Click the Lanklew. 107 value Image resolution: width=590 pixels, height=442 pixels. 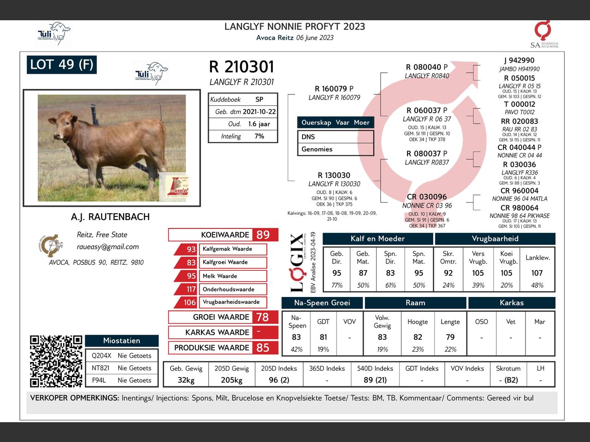tap(537, 273)
